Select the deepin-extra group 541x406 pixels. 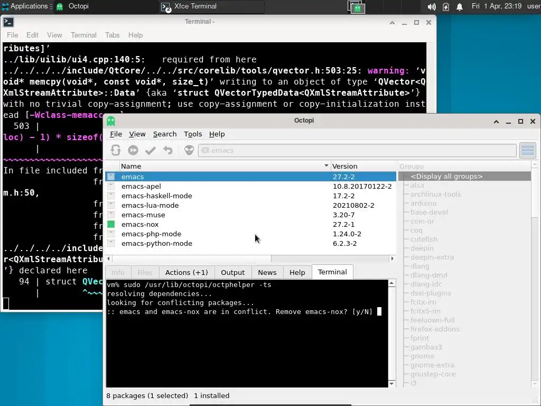[432, 257]
